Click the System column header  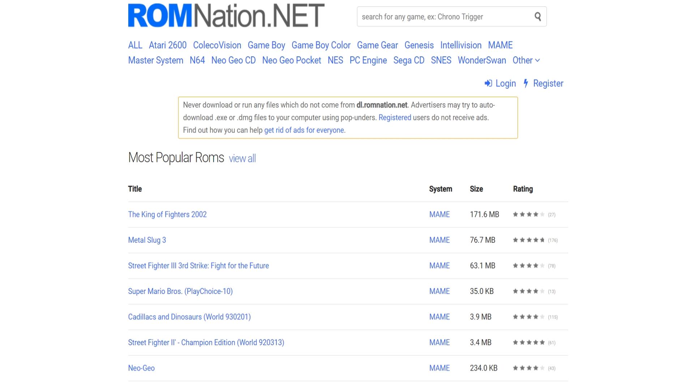441,189
